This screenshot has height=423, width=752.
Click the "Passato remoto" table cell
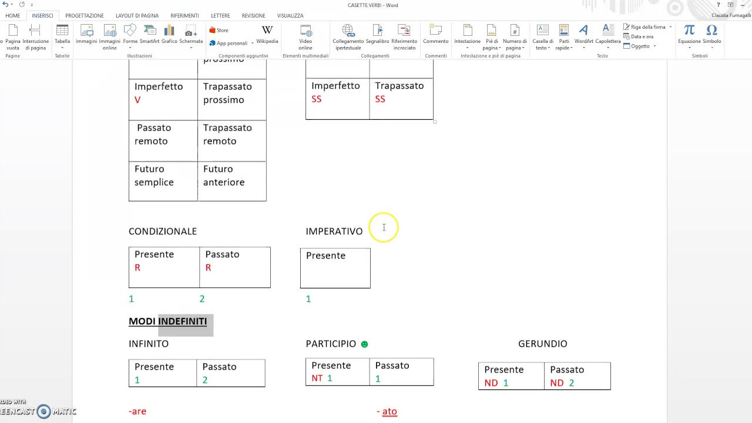coord(163,140)
